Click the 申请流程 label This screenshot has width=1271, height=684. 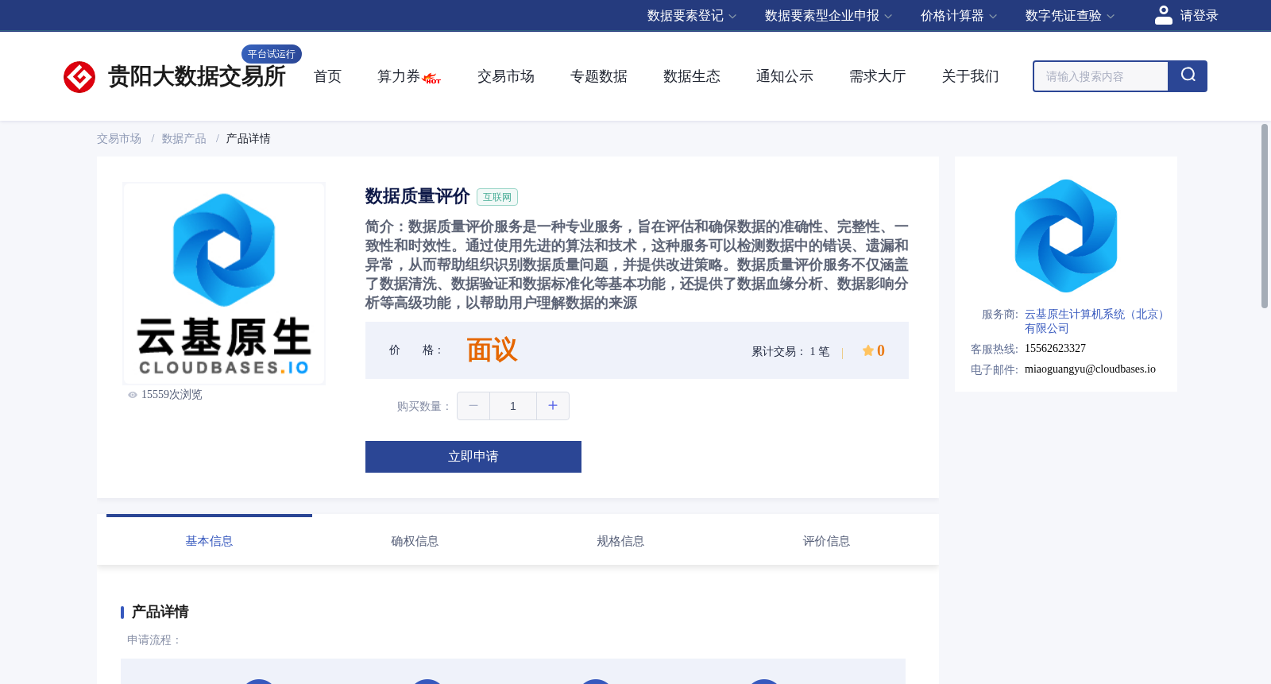pyautogui.click(x=154, y=640)
